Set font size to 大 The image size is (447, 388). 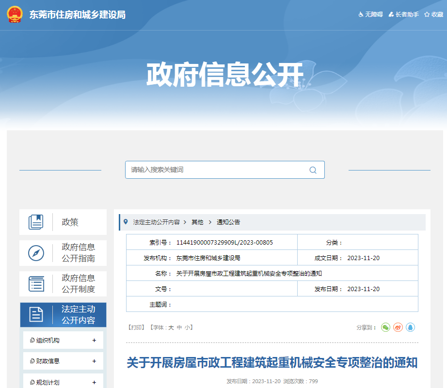coord(171,327)
